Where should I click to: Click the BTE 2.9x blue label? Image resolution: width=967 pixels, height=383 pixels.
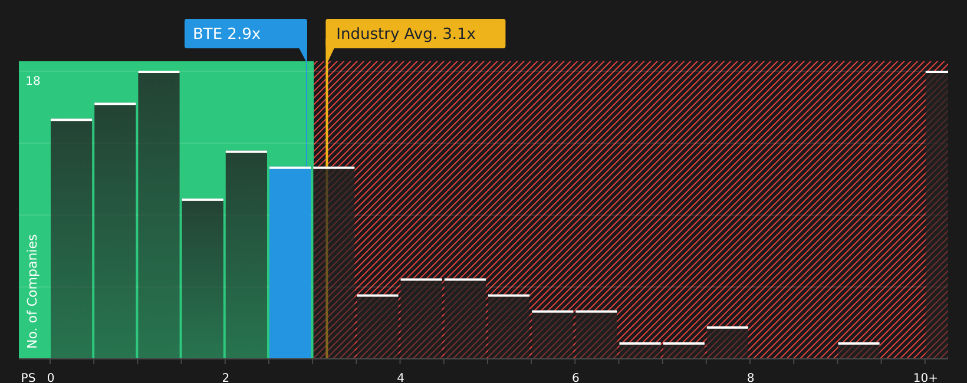[245, 34]
